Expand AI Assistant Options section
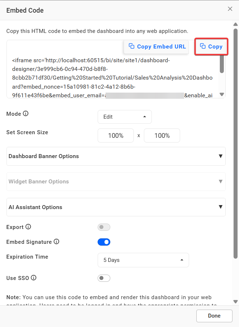 pos(116,207)
